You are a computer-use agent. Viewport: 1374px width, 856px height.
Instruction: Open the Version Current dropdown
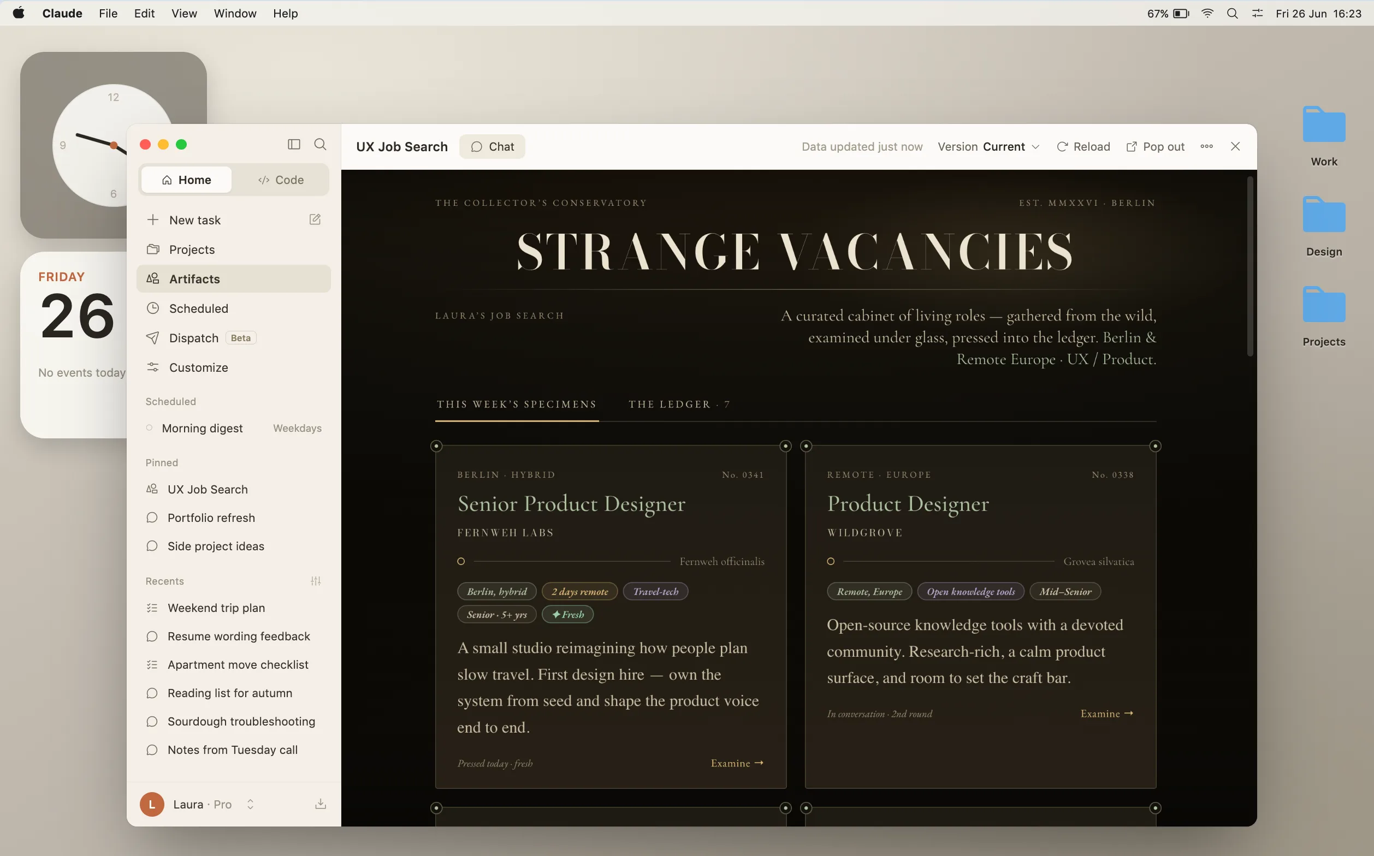pyautogui.click(x=989, y=147)
